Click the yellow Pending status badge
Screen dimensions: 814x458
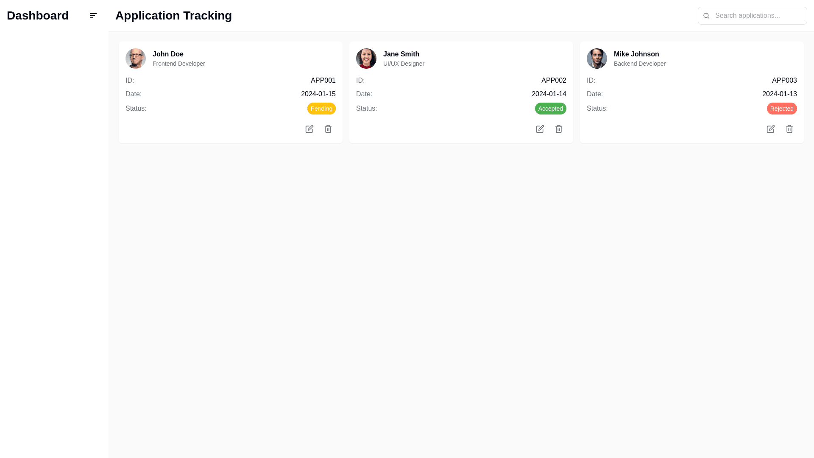(321, 109)
